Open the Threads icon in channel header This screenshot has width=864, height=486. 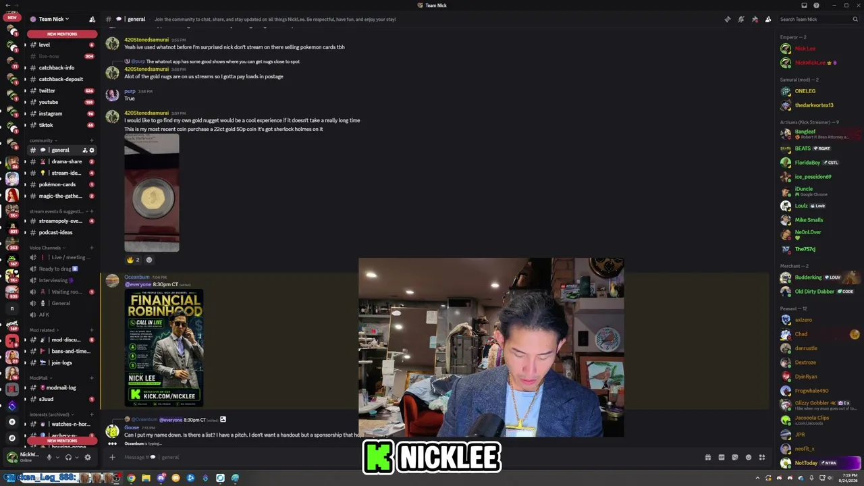727,19
